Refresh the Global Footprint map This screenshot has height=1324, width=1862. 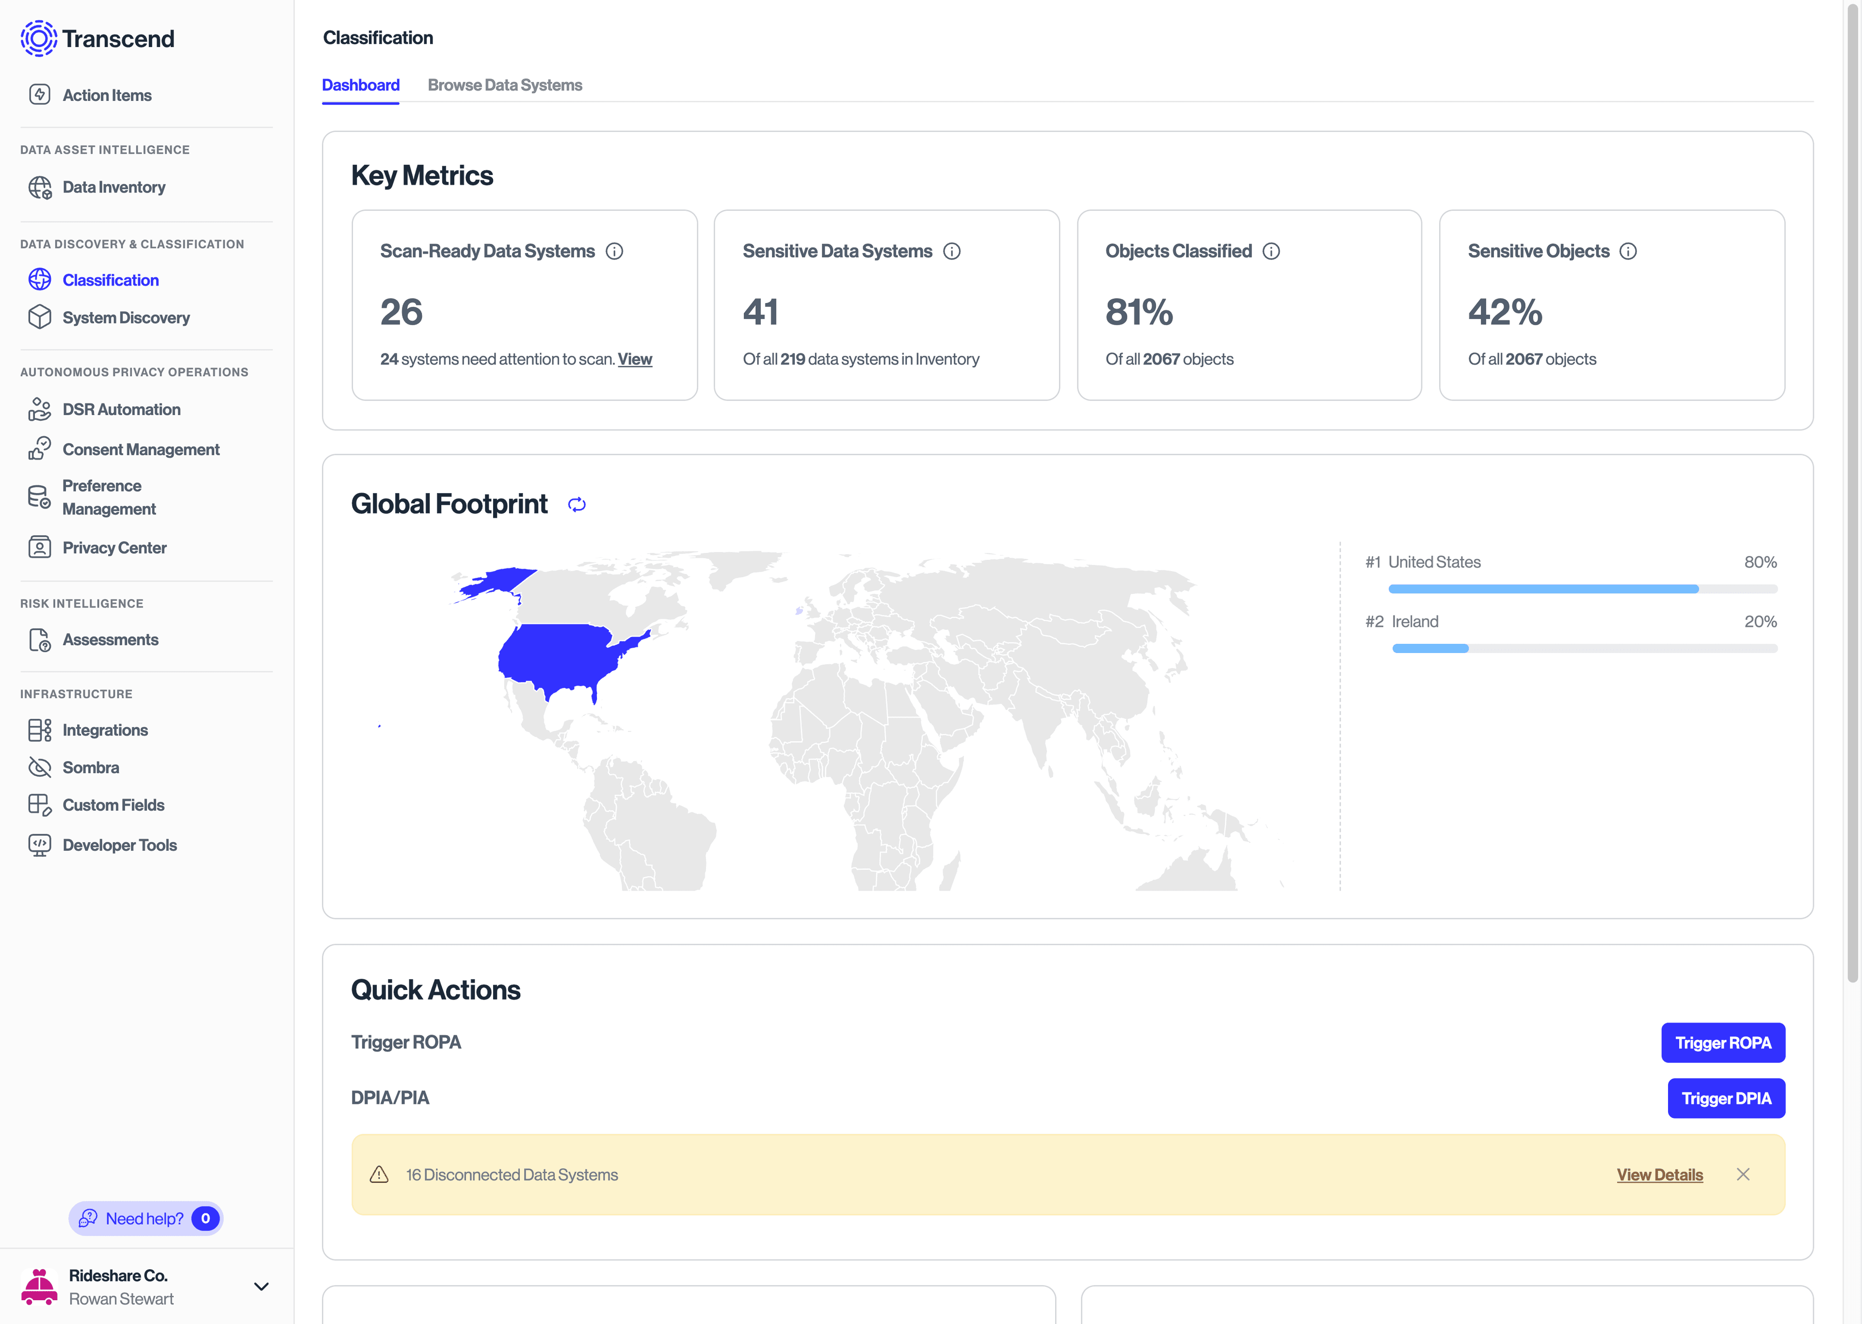click(x=577, y=504)
